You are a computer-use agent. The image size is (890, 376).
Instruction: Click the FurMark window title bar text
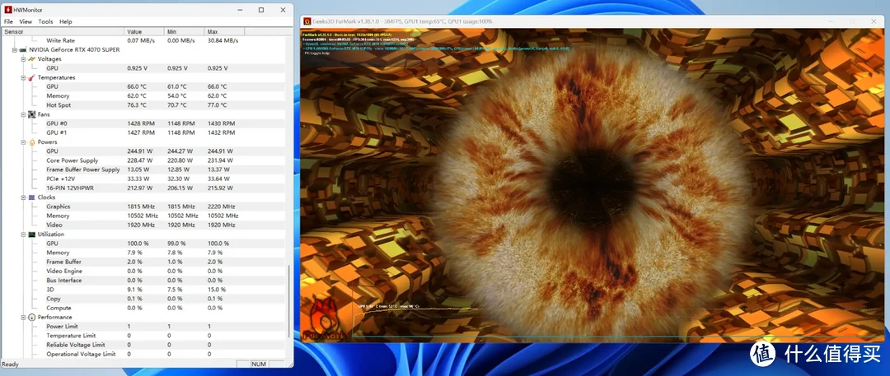pyautogui.click(x=402, y=21)
